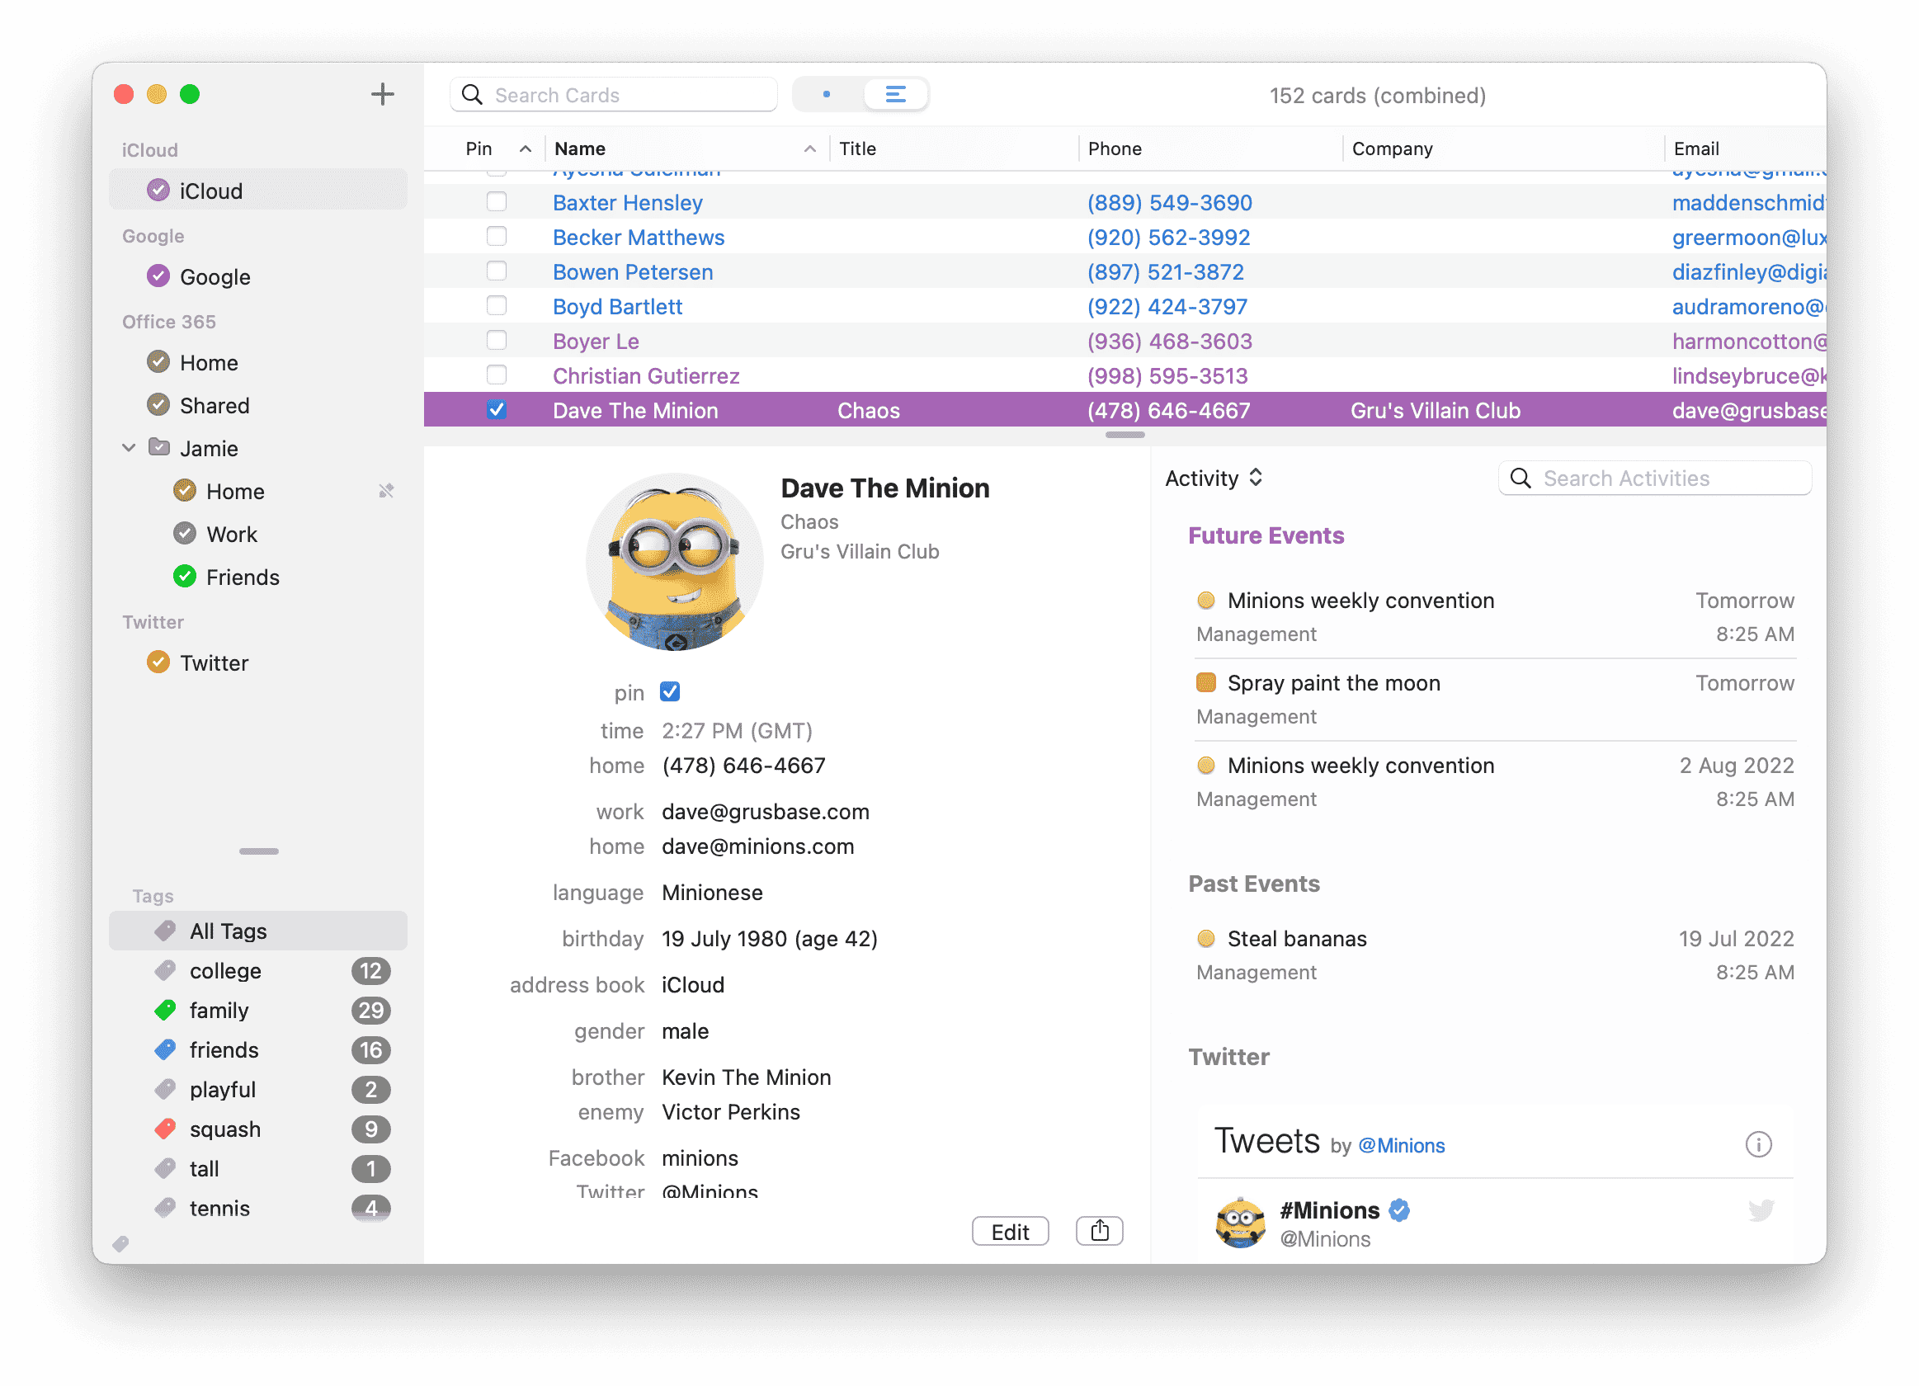Click the pane resize handle below the contact list
Viewport: 1919px width, 1386px height.
(x=1125, y=435)
